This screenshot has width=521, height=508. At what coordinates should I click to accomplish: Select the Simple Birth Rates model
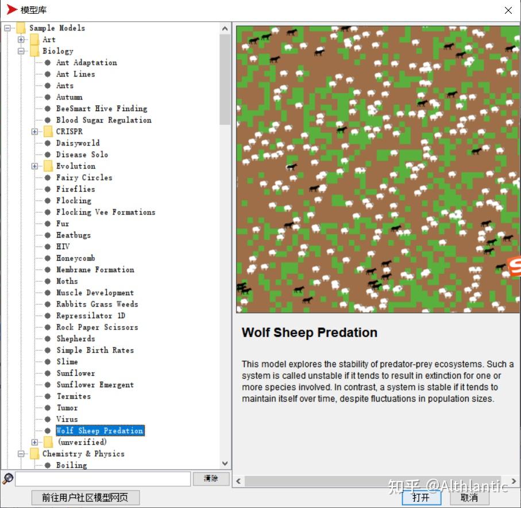95,350
